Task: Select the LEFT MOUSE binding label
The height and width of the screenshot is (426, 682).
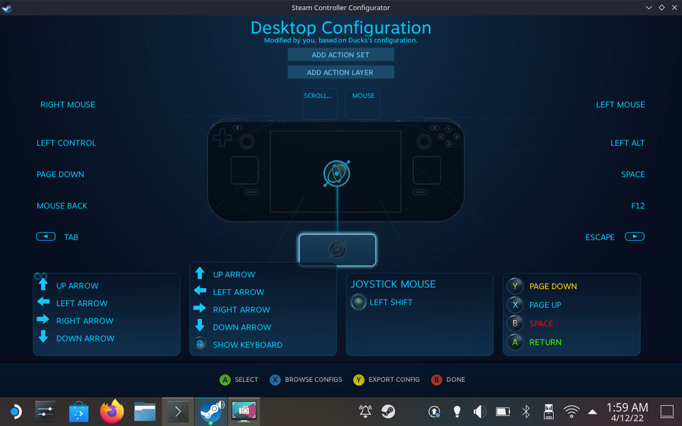Action: pyautogui.click(x=620, y=105)
